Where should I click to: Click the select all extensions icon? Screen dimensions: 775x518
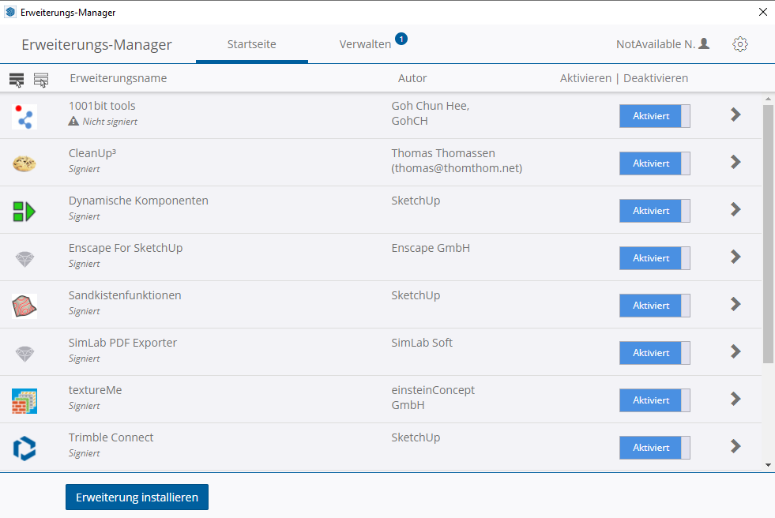pos(17,79)
